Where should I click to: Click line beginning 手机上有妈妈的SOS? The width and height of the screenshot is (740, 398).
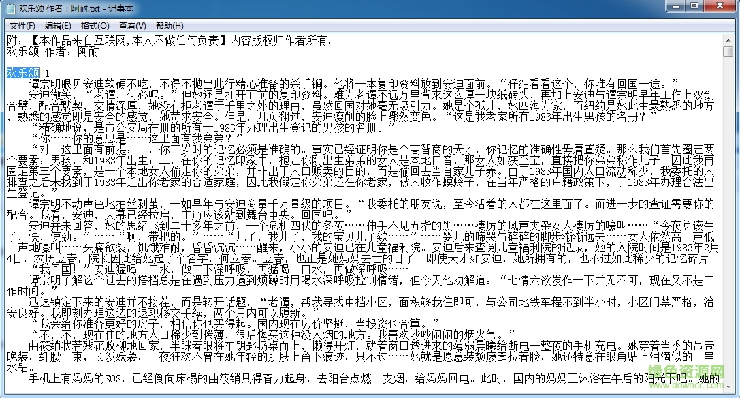[374, 378]
